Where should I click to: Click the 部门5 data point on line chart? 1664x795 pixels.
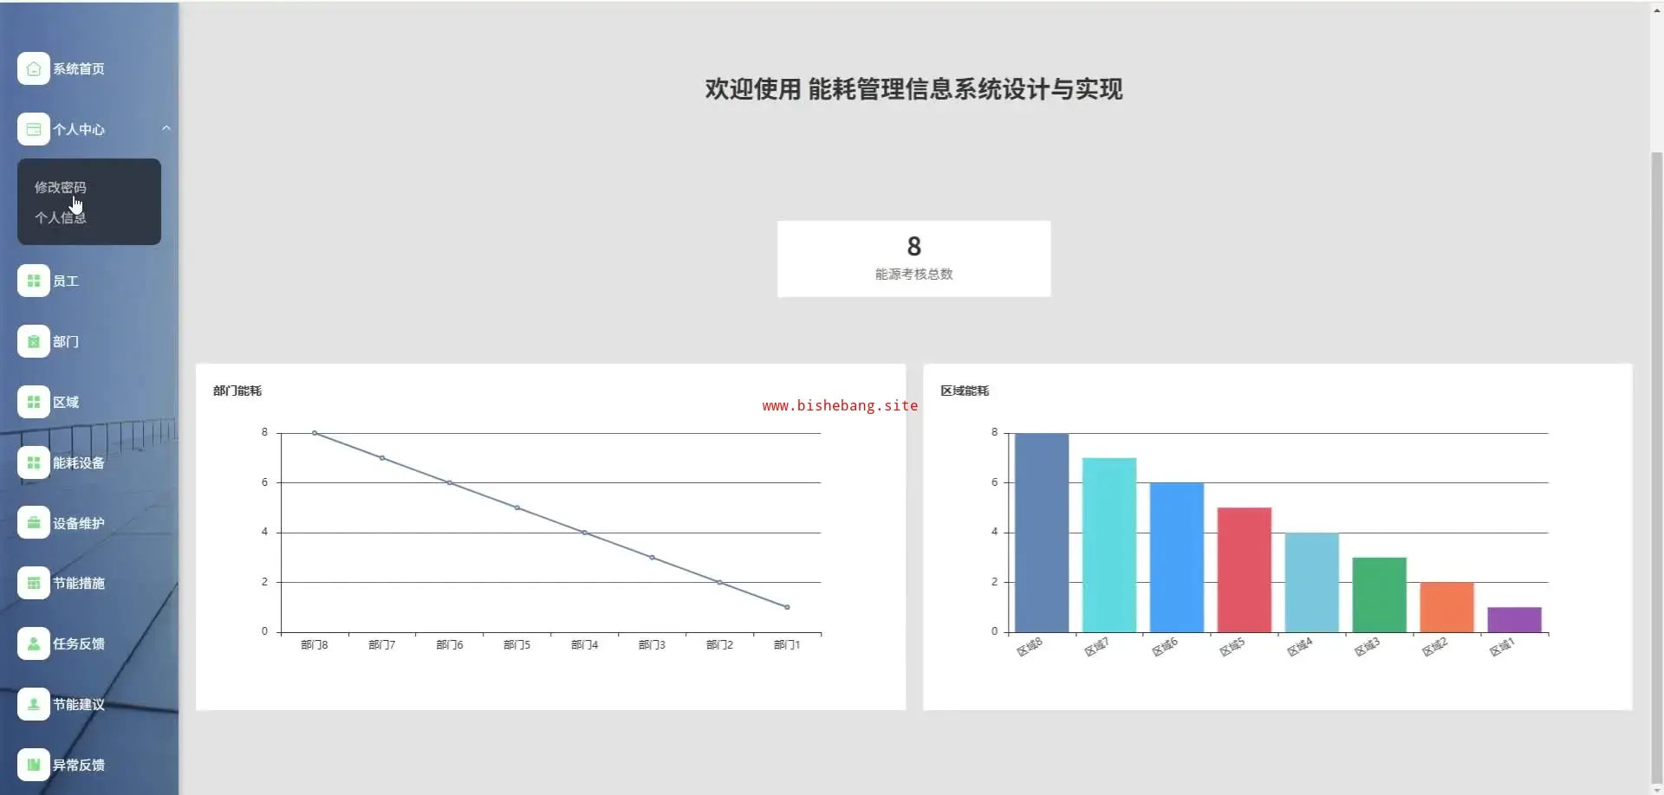(517, 507)
